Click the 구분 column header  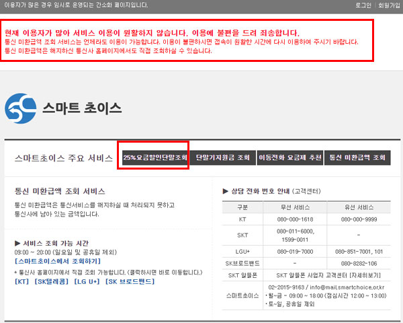coord(242,207)
